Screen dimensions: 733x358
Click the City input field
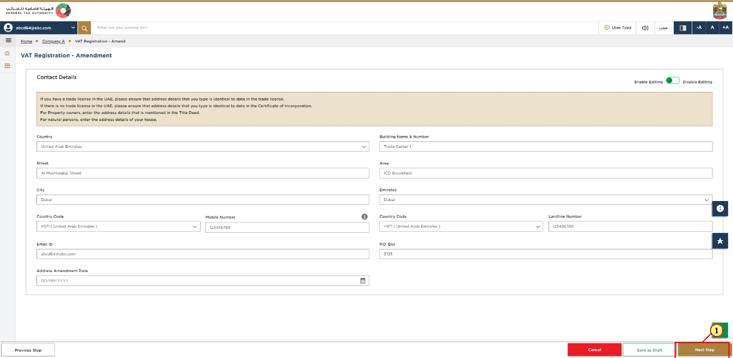pos(203,199)
